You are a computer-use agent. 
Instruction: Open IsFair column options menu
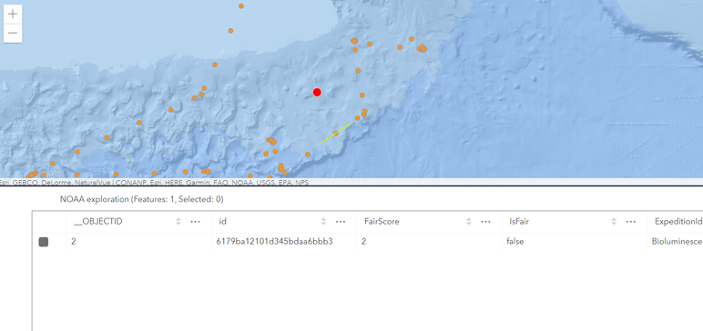(631, 222)
